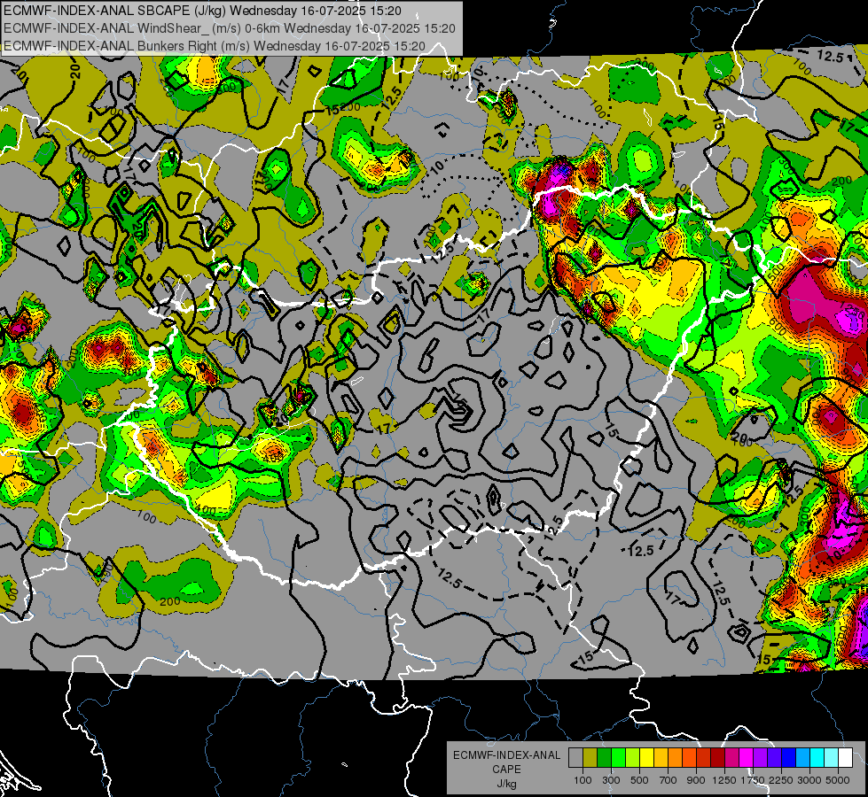This screenshot has width=868, height=797.
Task: Select the dark red legend swatch above 1250
Action: pyautogui.click(x=717, y=757)
